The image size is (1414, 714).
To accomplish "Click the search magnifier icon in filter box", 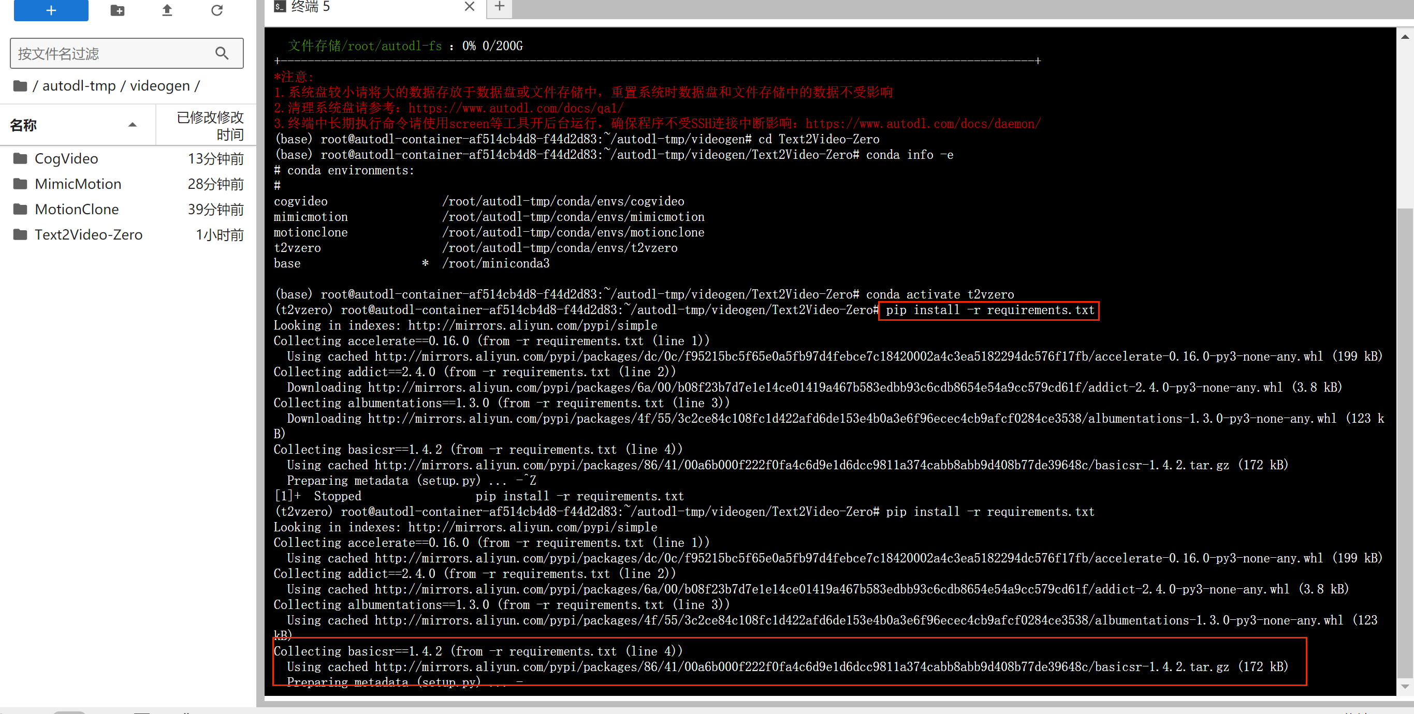I will (222, 53).
